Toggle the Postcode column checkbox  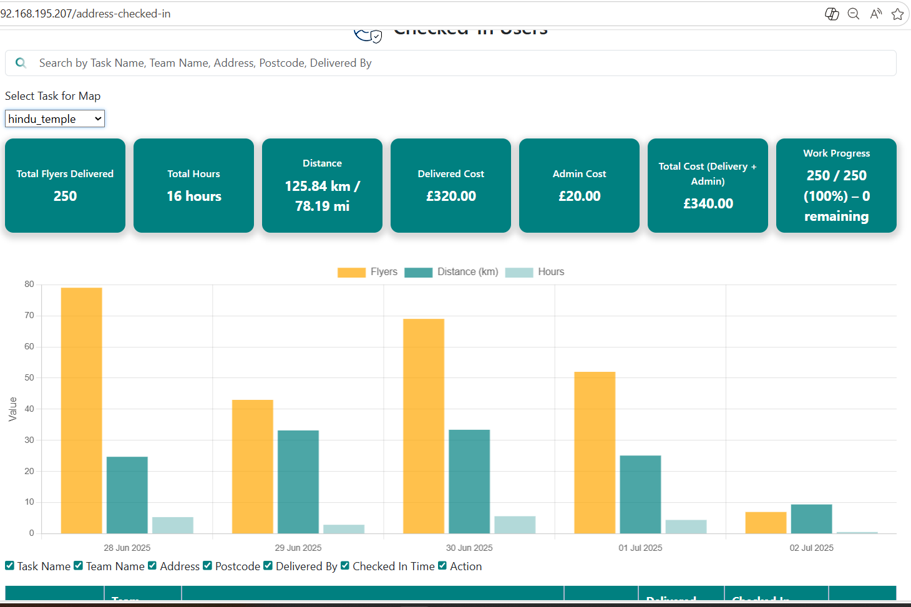click(x=208, y=566)
